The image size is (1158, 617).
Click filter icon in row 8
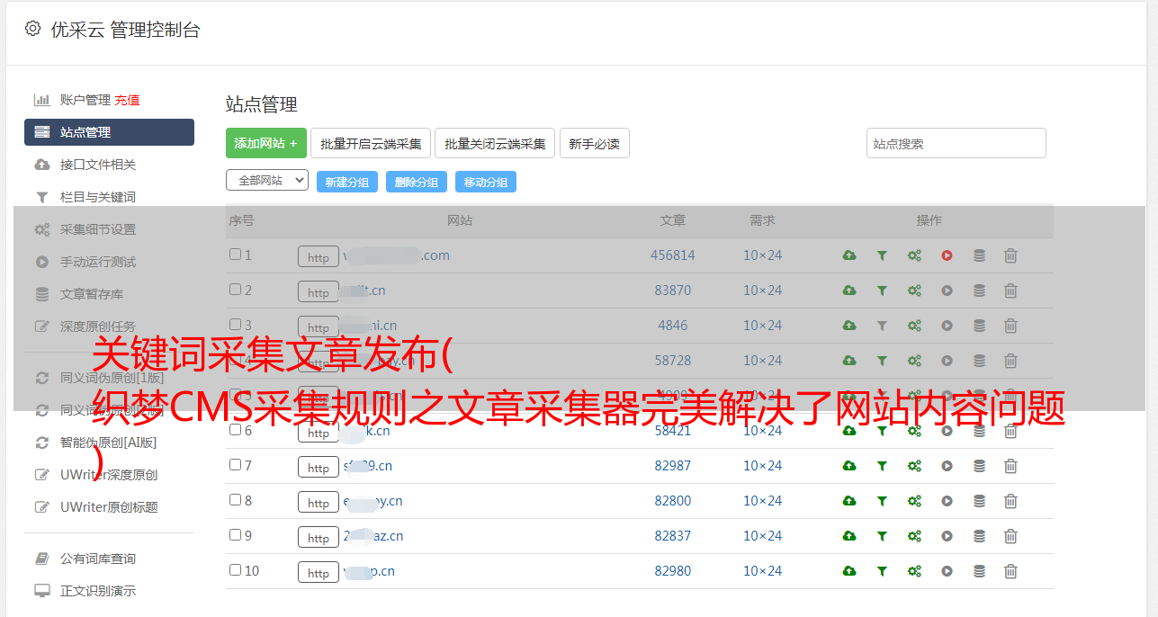(x=882, y=501)
